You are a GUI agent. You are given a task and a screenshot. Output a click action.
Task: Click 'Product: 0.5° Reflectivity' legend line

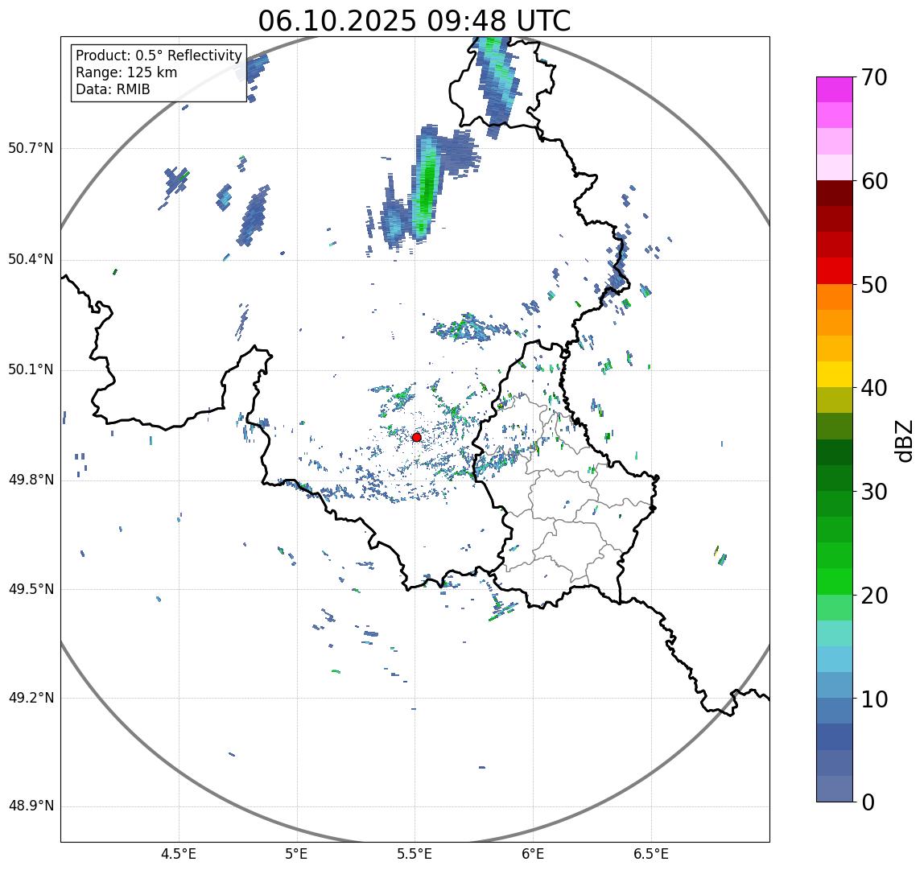click(x=159, y=56)
